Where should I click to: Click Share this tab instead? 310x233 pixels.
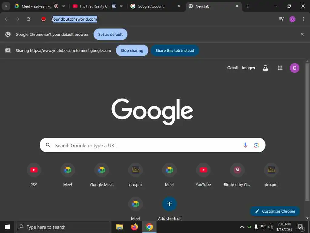pos(175,50)
